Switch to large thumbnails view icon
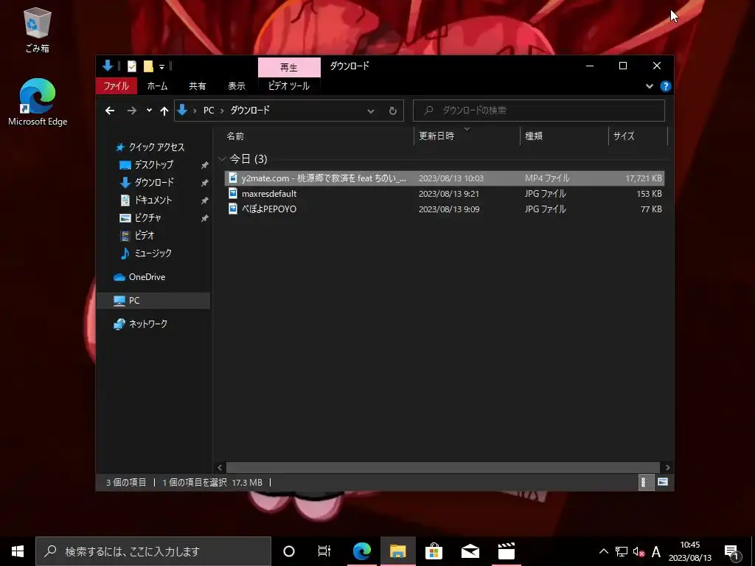The height and width of the screenshot is (566, 755). pos(663,482)
